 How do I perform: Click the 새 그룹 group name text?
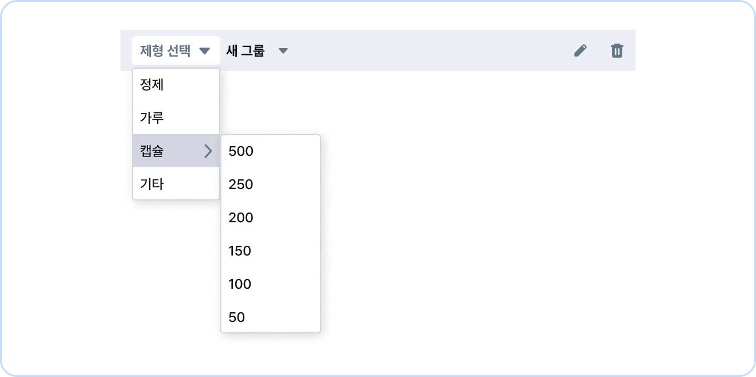(245, 50)
